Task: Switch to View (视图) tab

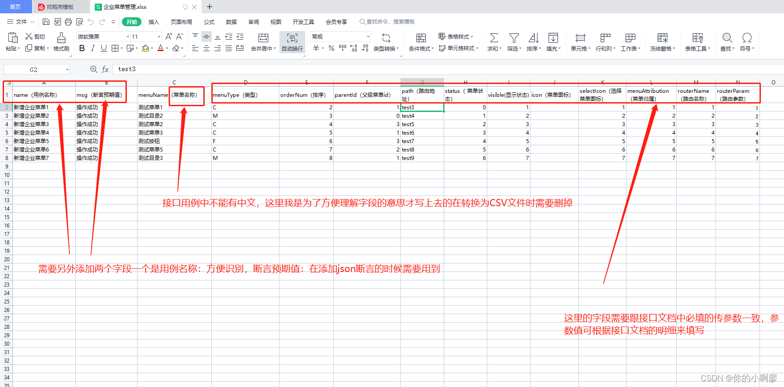Action: [276, 22]
